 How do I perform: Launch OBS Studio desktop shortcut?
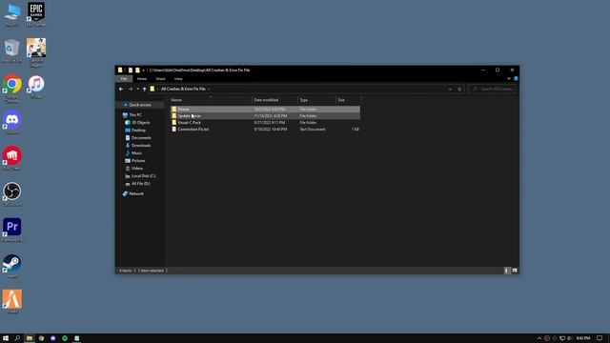pyautogui.click(x=12, y=194)
